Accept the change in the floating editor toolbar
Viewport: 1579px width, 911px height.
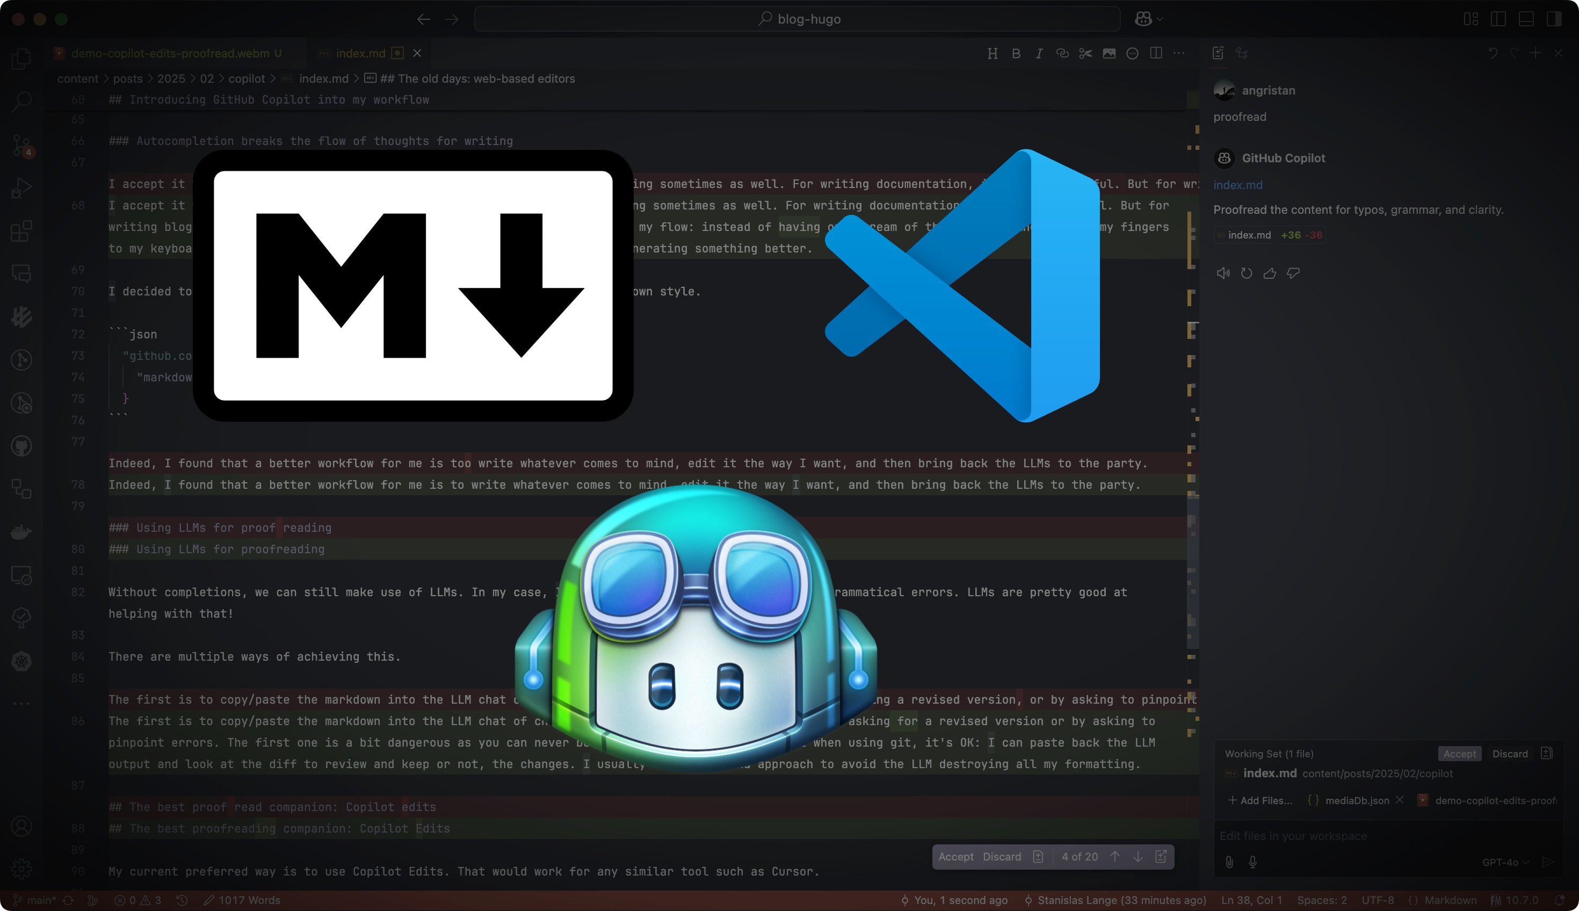click(x=956, y=857)
